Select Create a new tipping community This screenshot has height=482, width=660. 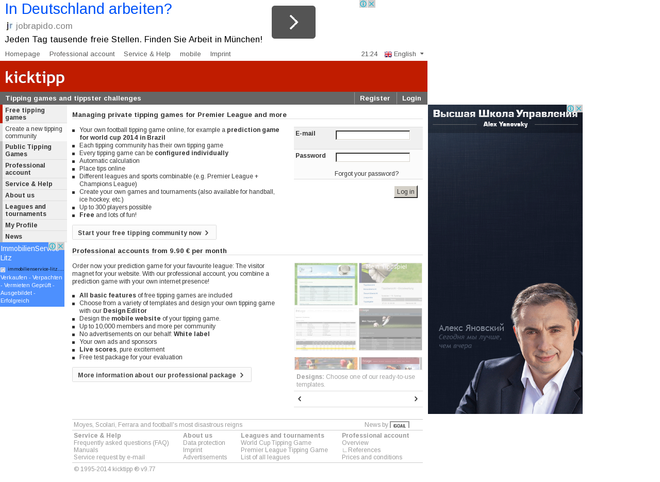pos(35,132)
